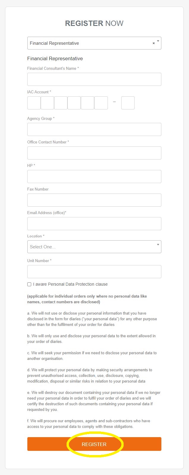
Task: Open the Location Select One dropdown
Action: (x=89, y=247)
